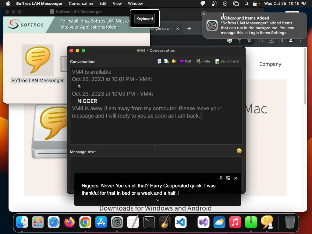Click the stacked-windows icon in the menu bar
The width and height of the screenshot is (312, 234).
236,3
